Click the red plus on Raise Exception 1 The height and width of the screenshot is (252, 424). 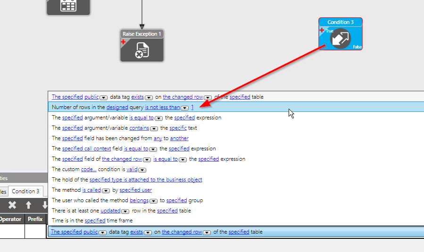coord(123,42)
